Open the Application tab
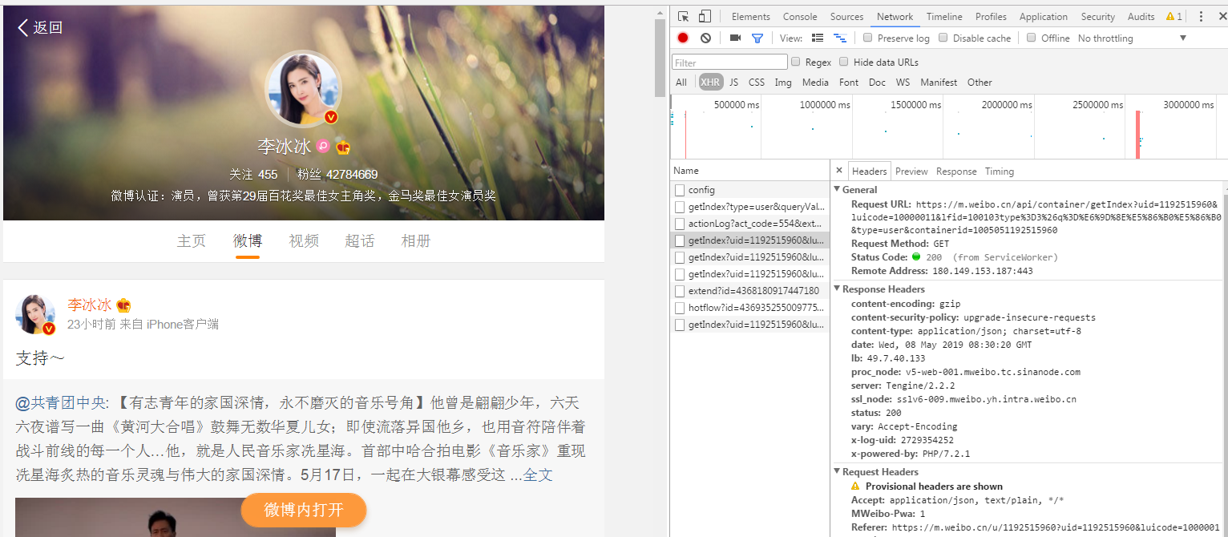1228x537 pixels. pos(1044,16)
